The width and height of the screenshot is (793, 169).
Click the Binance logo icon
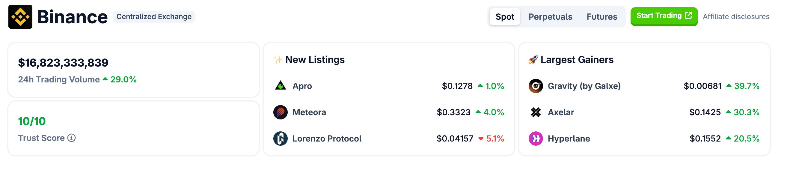(x=20, y=17)
